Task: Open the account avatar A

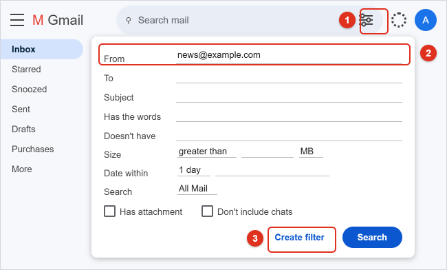Action: 425,20
